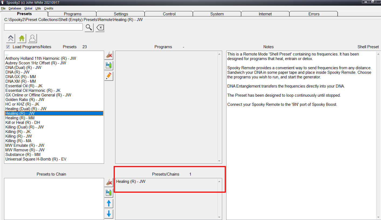Open the Utils menu
The height and width of the screenshot is (220, 381).
[x=38, y=8]
